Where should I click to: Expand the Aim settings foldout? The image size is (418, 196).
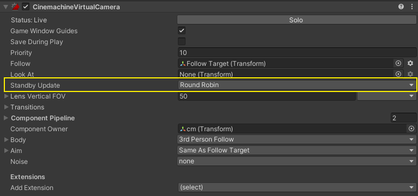coord(6,150)
